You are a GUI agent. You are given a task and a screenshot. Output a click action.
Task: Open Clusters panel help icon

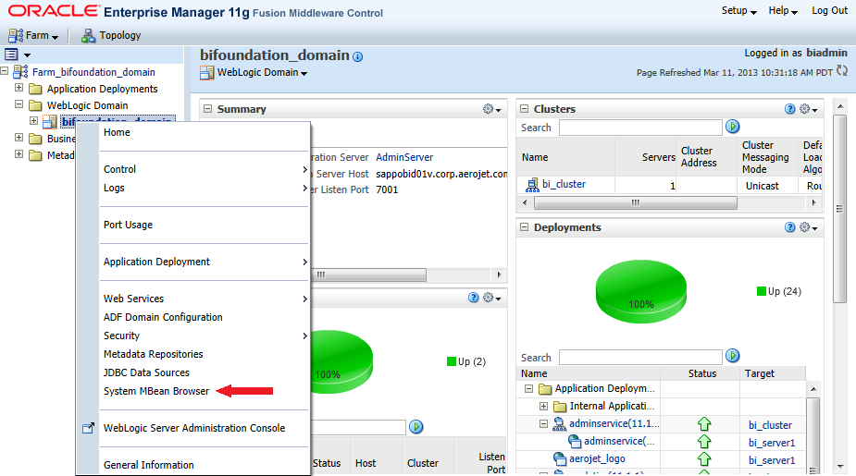[x=789, y=109]
